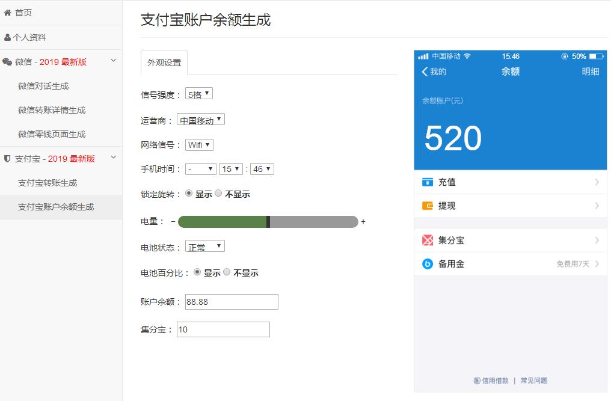Click the back arrow in phone preview
This screenshot has height=401, width=611.
point(425,72)
